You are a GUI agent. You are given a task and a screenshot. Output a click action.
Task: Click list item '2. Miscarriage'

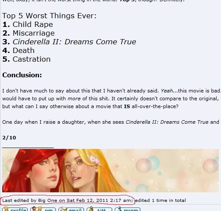click(x=29, y=33)
